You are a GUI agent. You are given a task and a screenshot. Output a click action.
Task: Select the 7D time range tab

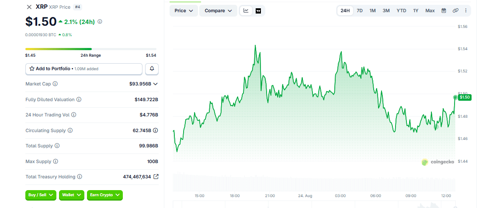tap(360, 10)
